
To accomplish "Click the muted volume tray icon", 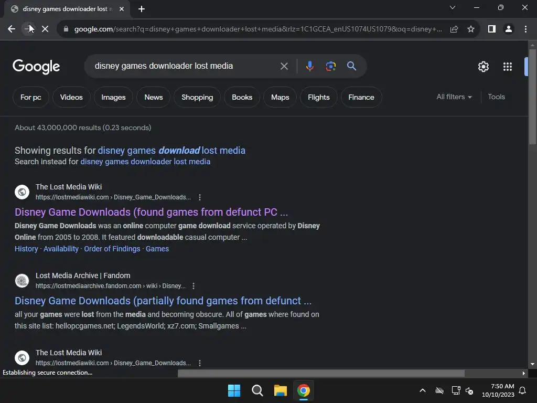I will [x=469, y=390].
